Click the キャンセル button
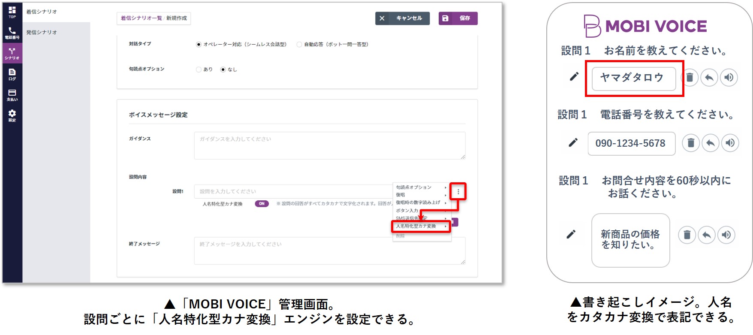The width and height of the screenshot is (753, 335). 402,18
